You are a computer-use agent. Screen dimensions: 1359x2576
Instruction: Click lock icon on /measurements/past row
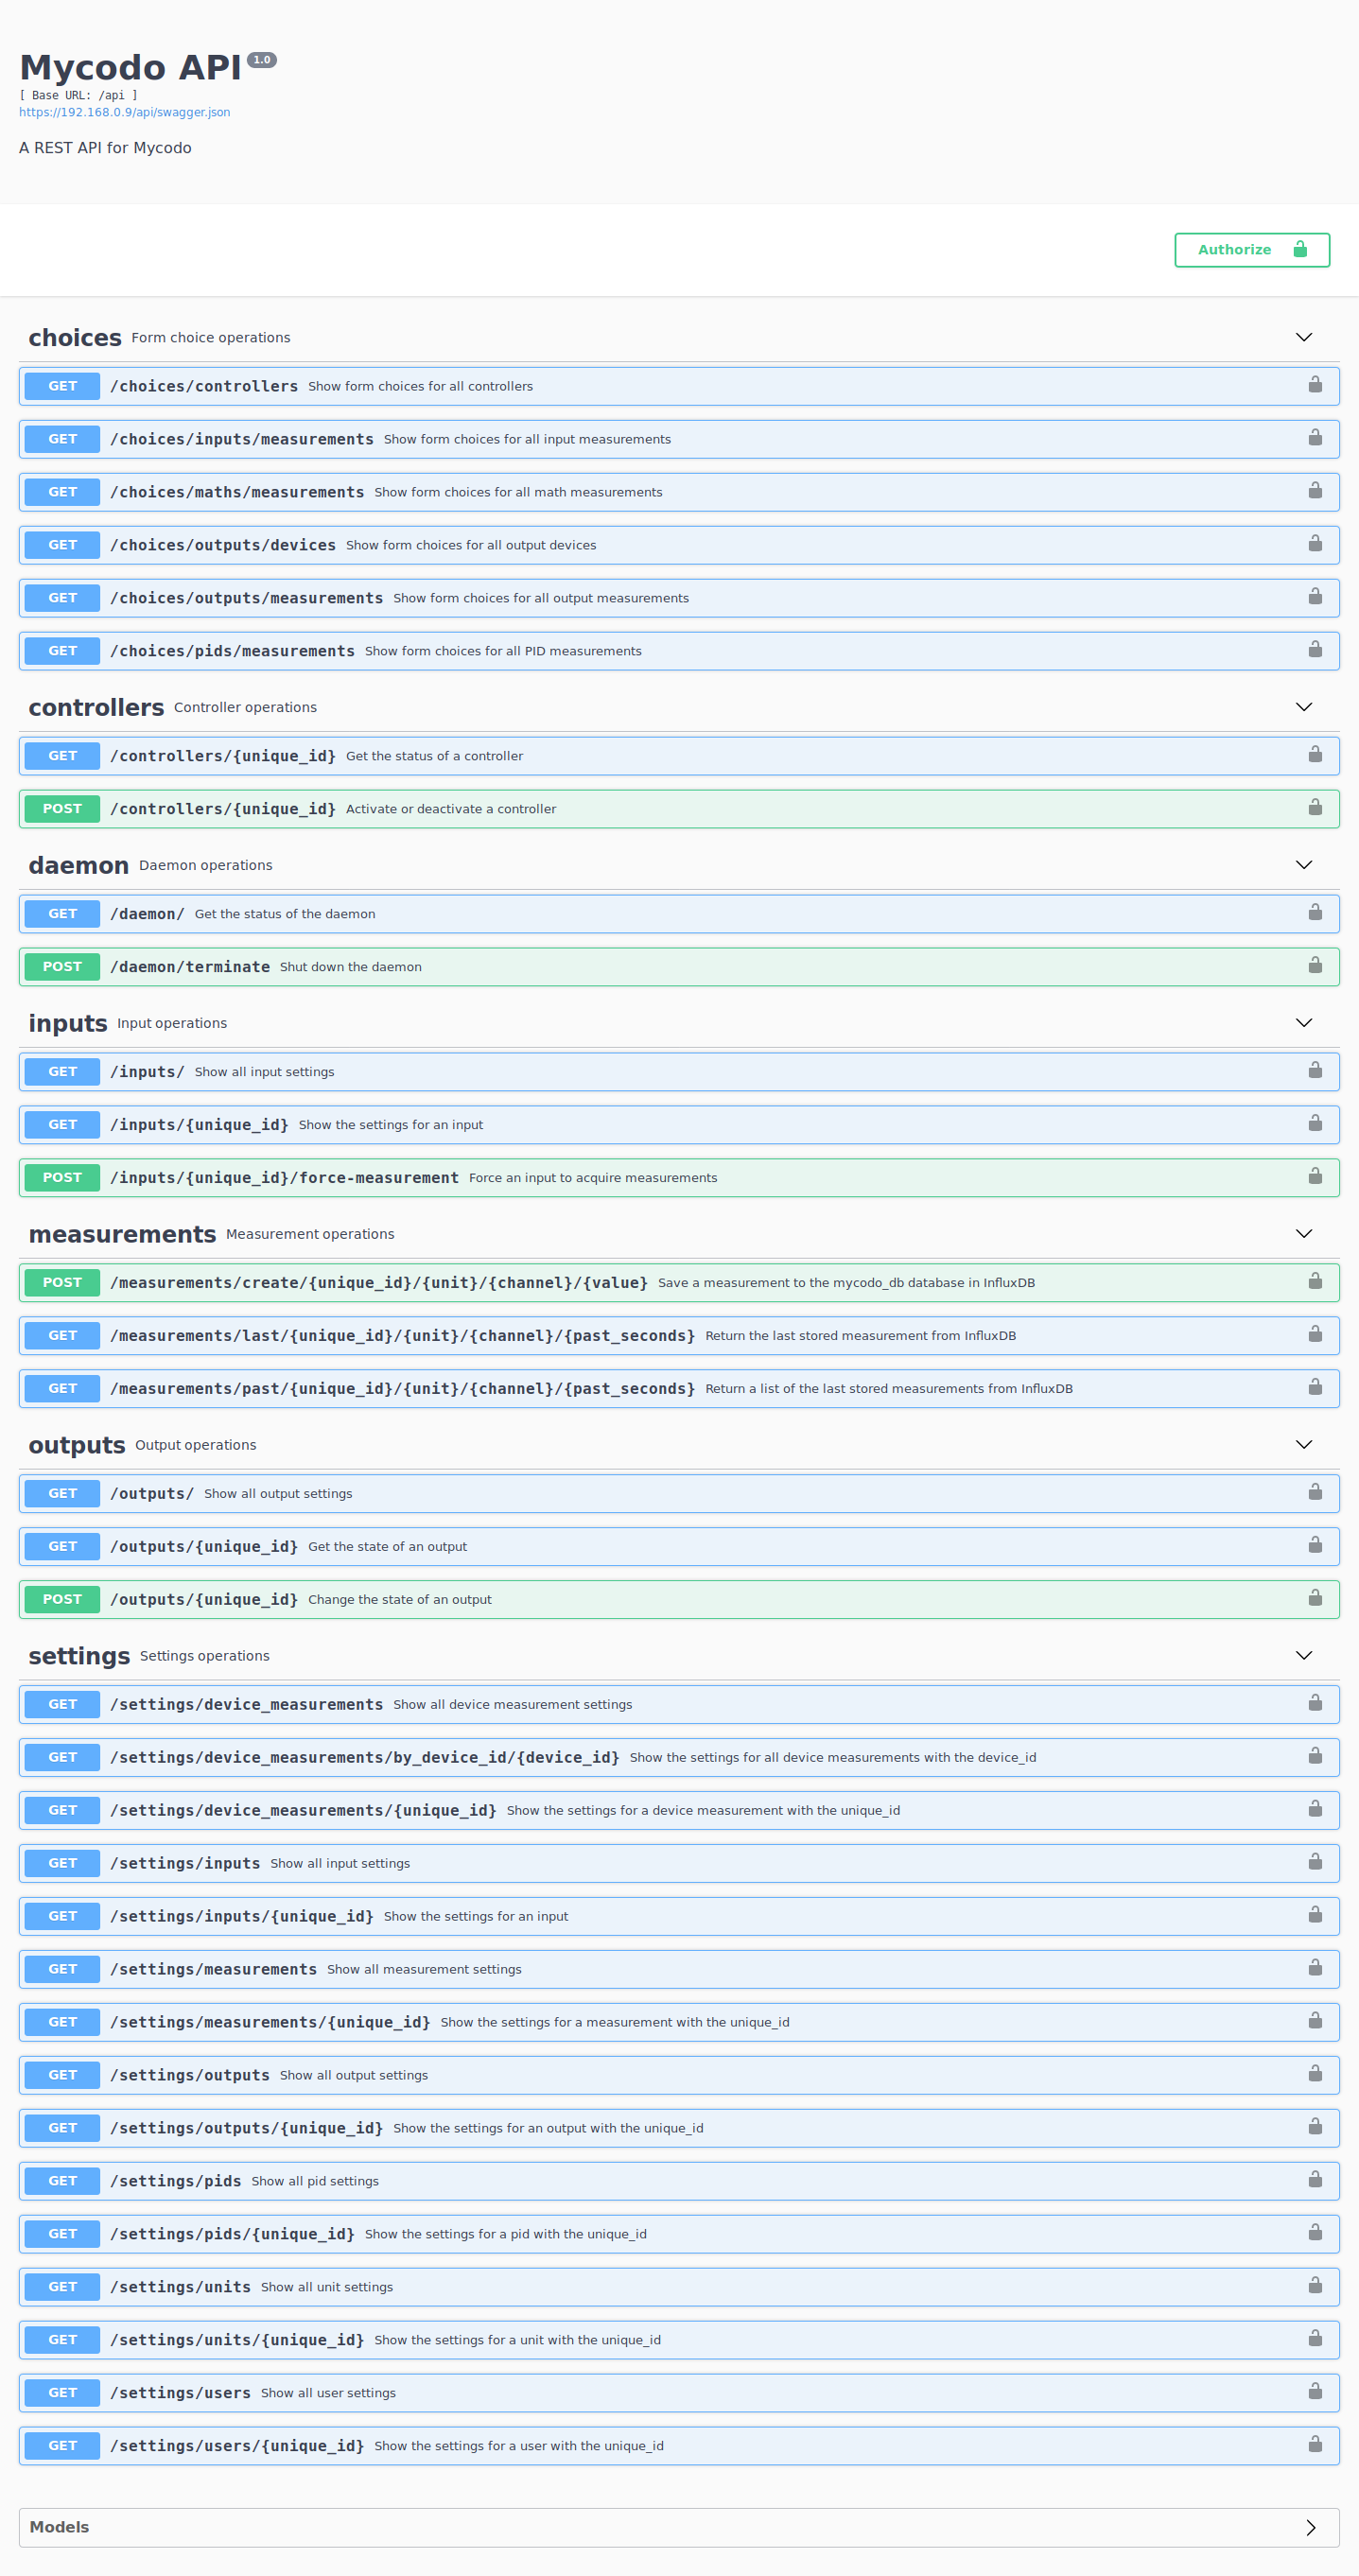coord(1314,1388)
